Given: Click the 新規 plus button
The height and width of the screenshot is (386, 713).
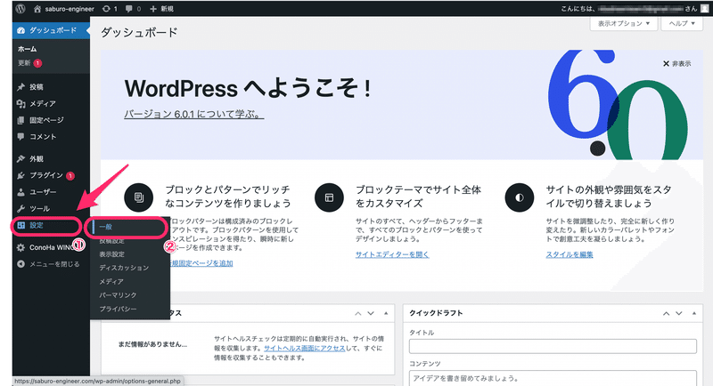Looking at the screenshot, I should 162,9.
